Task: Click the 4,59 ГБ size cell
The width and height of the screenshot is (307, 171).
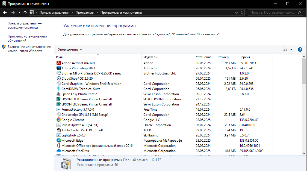Action: click(x=231, y=68)
